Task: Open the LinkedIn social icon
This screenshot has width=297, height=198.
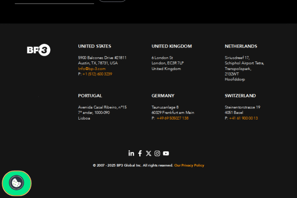Action: click(131, 153)
